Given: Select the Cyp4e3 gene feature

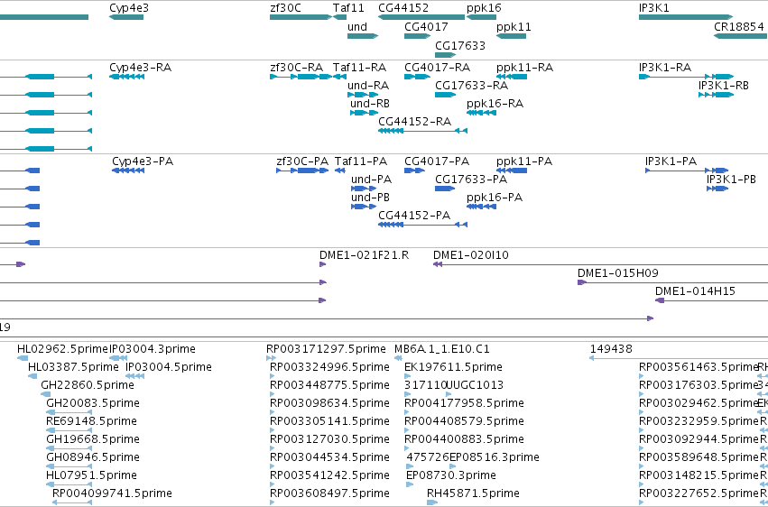Looking at the screenshot, I should tap(126, 17).
